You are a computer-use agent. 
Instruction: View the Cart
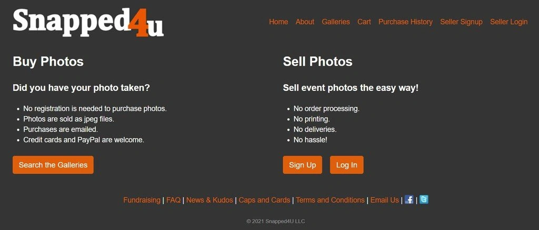(x=364, y=22)
